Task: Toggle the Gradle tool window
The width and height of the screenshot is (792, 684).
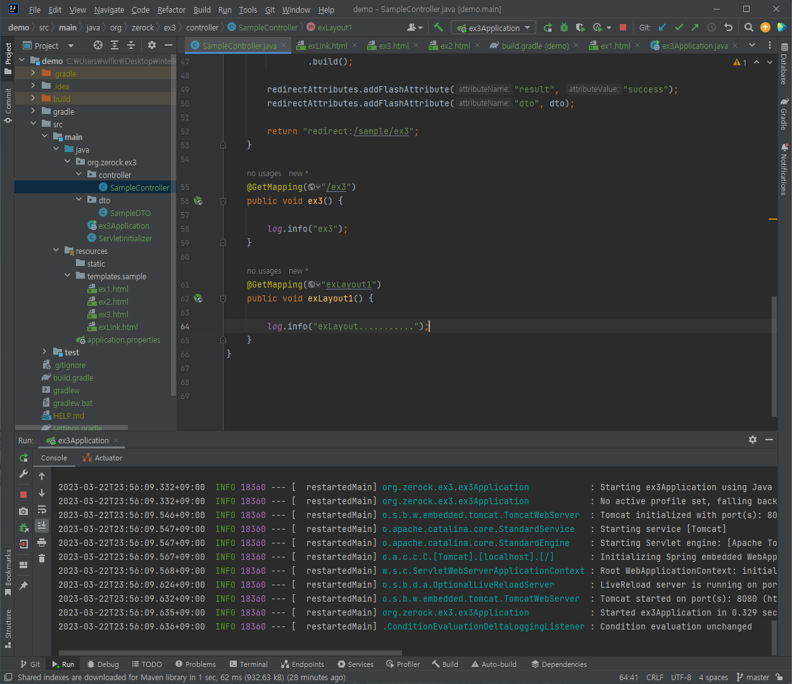Action: point(784,114)
